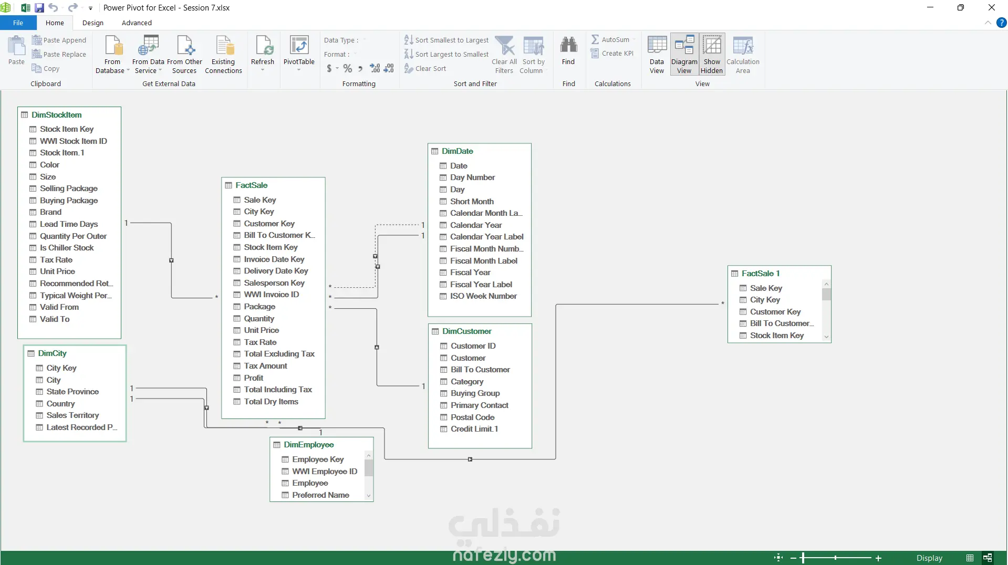Open Power Pivot Help icon
This screenshot has height=565, width=1008.
click(x=1002, y=23)
